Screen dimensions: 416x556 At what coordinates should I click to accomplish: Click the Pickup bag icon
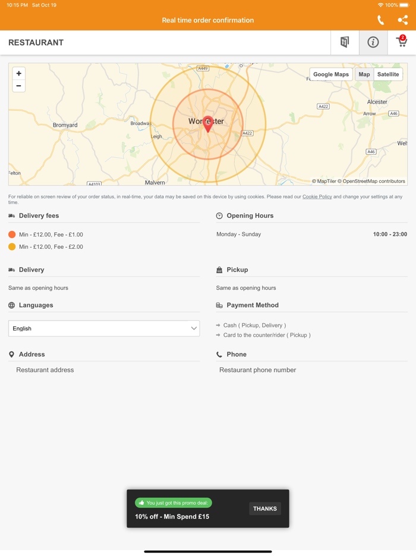click(219, 270)
